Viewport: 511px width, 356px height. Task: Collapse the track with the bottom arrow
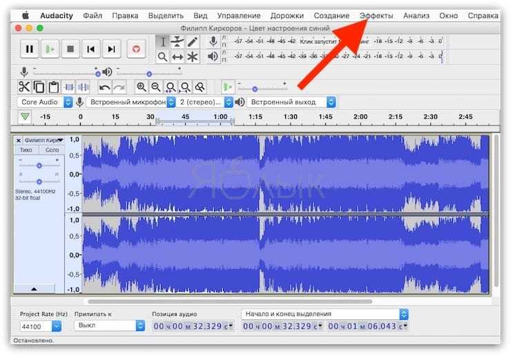point(34,288)
